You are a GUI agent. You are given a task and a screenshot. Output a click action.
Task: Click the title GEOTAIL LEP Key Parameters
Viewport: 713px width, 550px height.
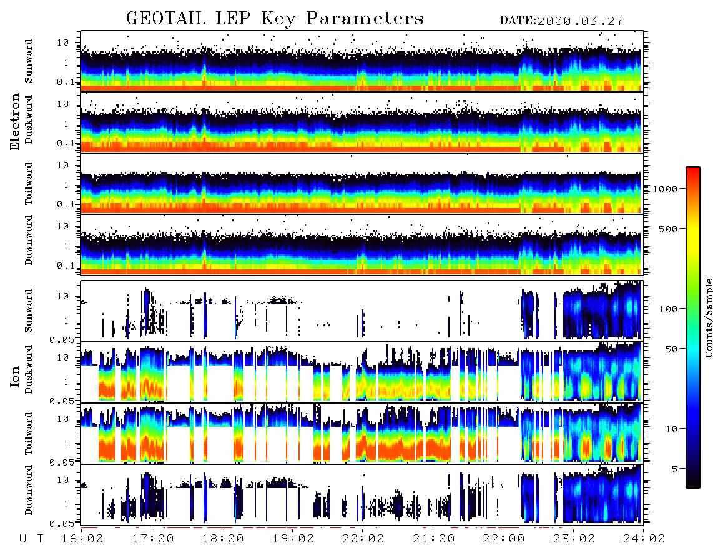click(x=275, y=19)
